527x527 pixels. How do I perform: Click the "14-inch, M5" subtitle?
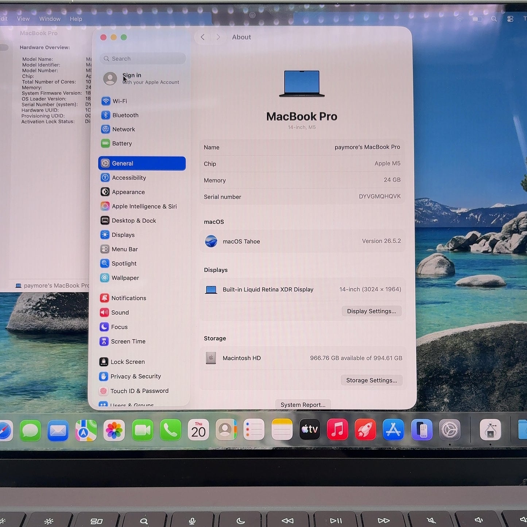pyautogui.click(x=302, y=127)
